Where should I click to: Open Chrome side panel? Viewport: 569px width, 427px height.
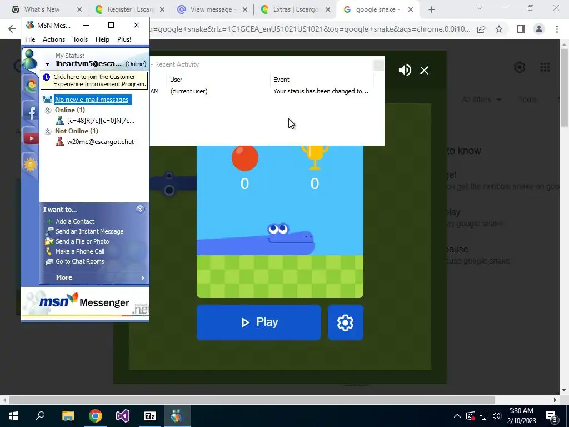(521, 29)
